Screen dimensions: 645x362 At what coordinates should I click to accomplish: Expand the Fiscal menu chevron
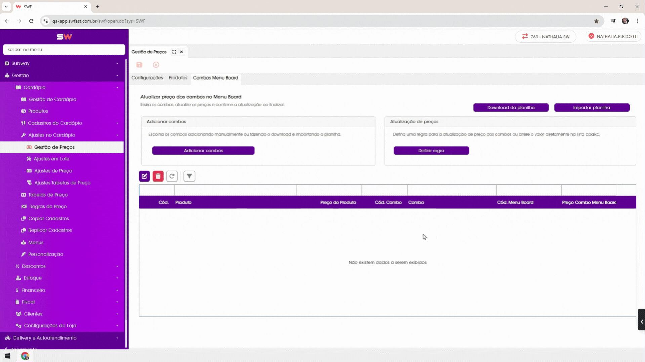[117, 302]
